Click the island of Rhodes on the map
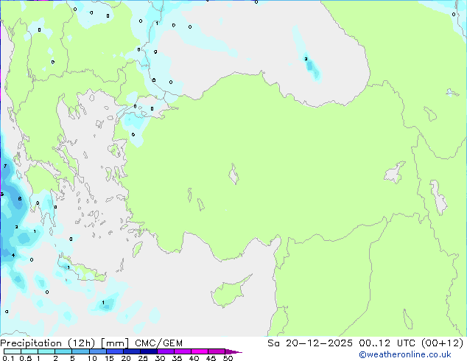This screenshot has height=361, width=467. click(x=137, y=249)
